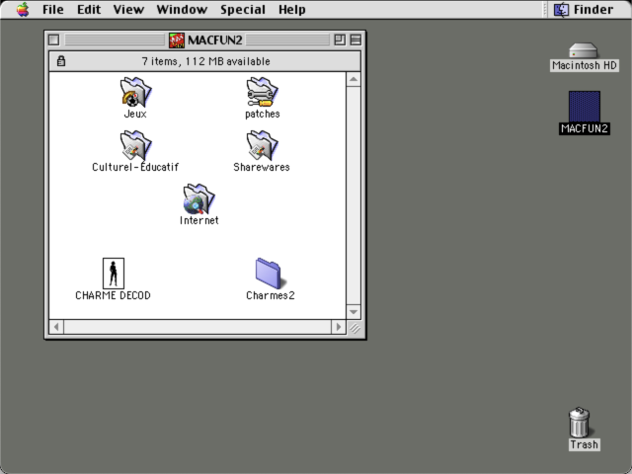632x474 pixels.
Task: Click the MACFUN2 window close box
Action: pyautogui.click(x=53, y=39)
